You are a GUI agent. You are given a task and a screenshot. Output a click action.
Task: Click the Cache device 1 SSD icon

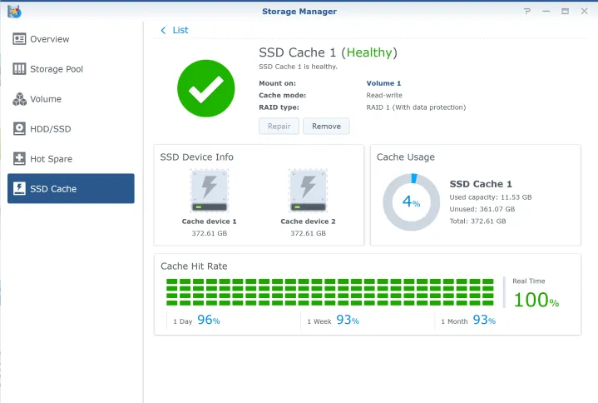coord(209,192)
